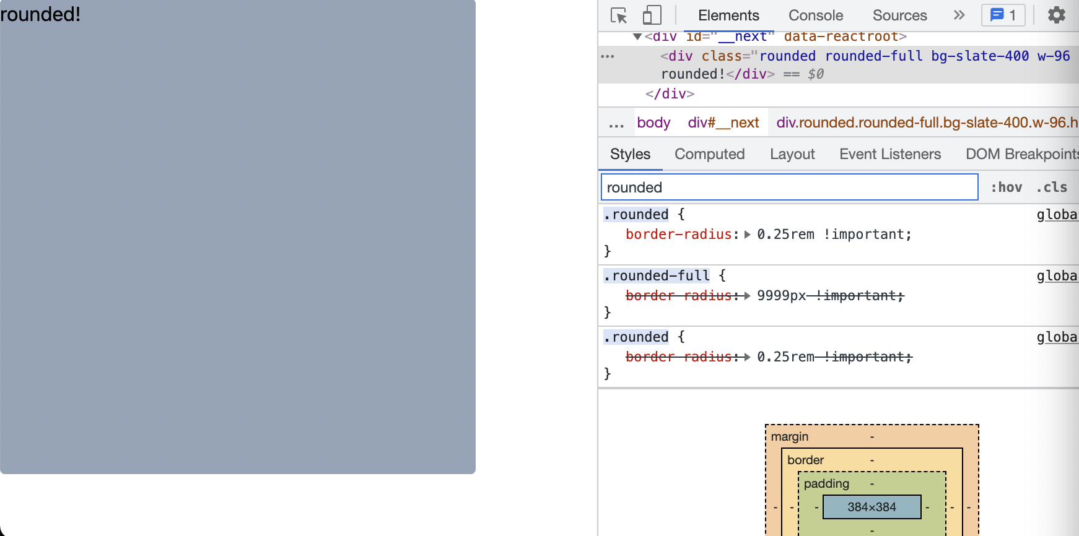Click the margin label in box model

(x=790, y=436)
